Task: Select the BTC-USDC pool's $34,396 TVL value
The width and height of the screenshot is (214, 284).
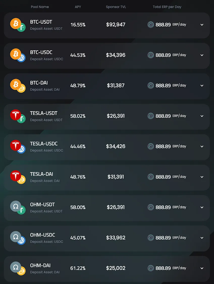Action: (116, 55)
